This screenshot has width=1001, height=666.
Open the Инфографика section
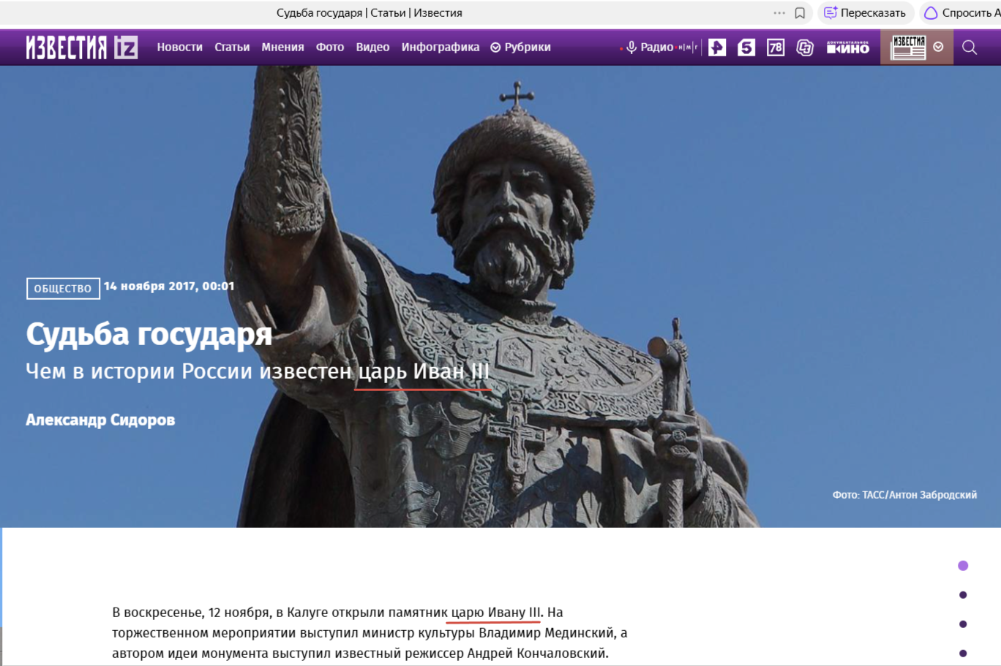click(440, 48)
